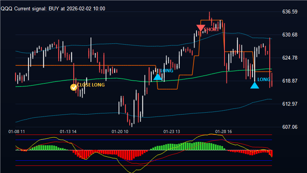Click the 607.06 price axis label
Image resolution: width=307 pixels, height=173 pixels.
tap(290, 127)
